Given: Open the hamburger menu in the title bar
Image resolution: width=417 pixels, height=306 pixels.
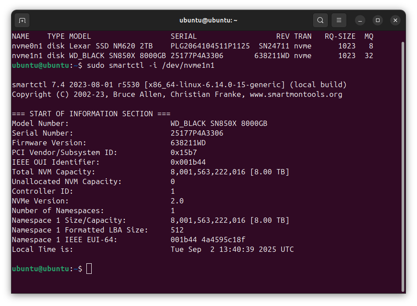Looking at the screenshot, I should pos(339,20).
